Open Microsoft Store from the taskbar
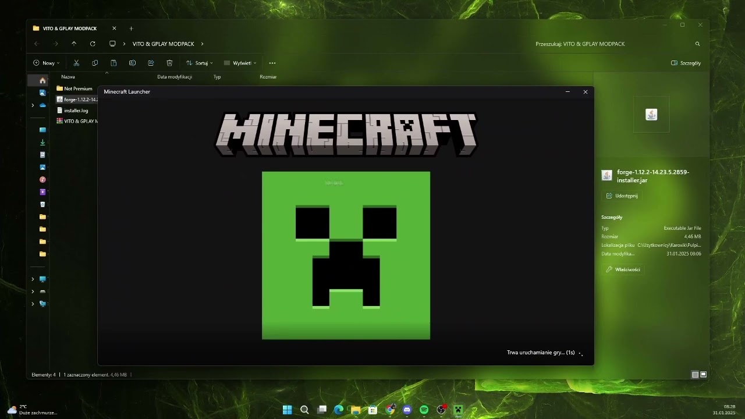The image size is (745, 419). pyautogui.click(x=372, y=410)
